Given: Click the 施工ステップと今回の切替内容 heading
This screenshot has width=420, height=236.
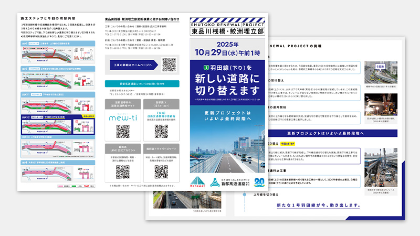Looking at the screenshot, I should (36, 16).
